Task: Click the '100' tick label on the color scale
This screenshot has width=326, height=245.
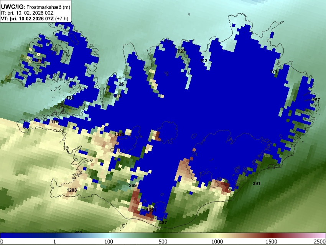Action: coord(109,242)
